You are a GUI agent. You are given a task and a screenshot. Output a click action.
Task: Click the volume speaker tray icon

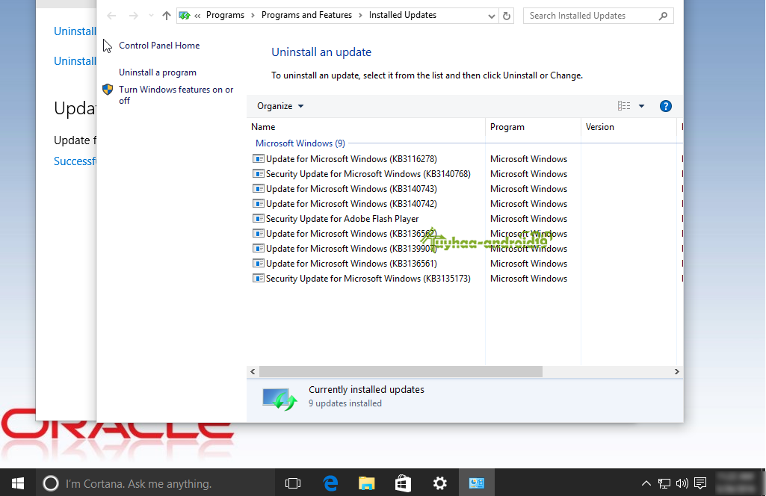click(682, 483)
